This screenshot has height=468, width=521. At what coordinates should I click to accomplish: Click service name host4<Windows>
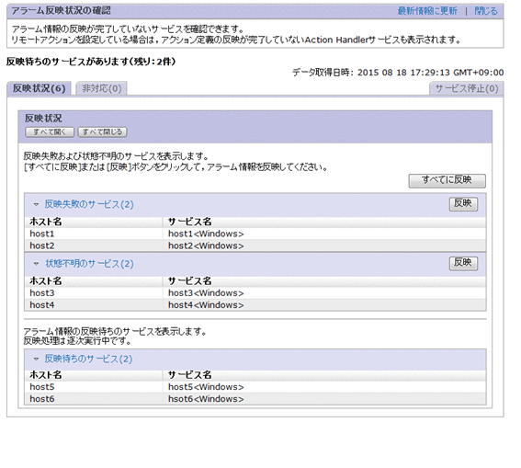pos(206,305)
